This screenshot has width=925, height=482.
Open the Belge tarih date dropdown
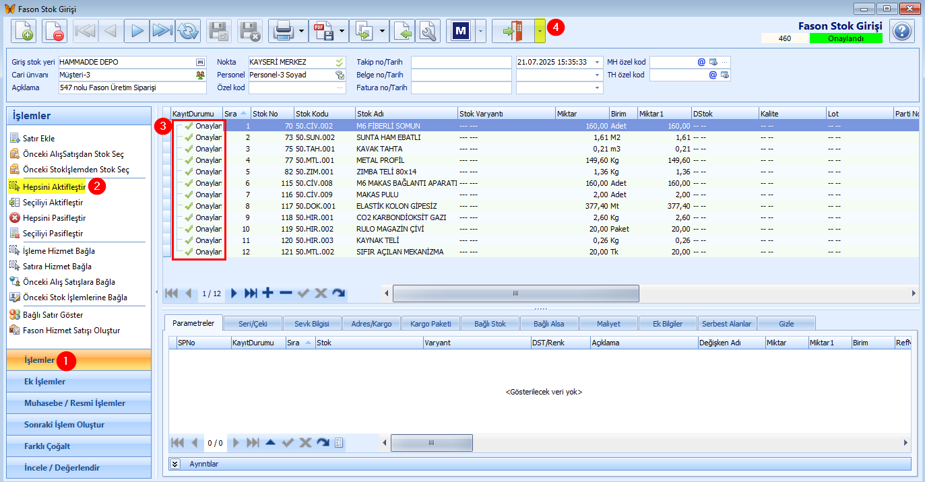tap(598, 75)
